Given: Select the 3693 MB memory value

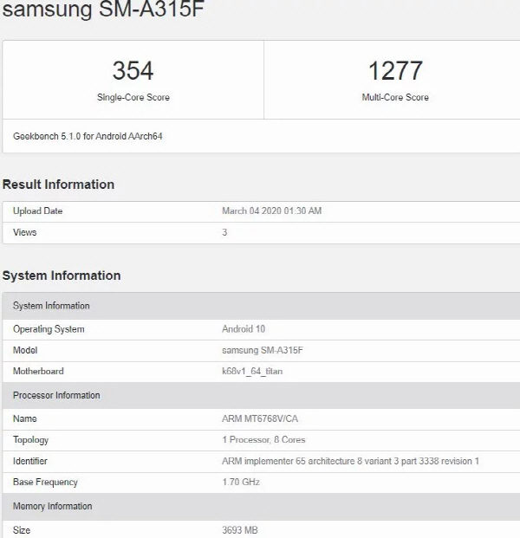Looking at the screenshot, I should [240, 530].
